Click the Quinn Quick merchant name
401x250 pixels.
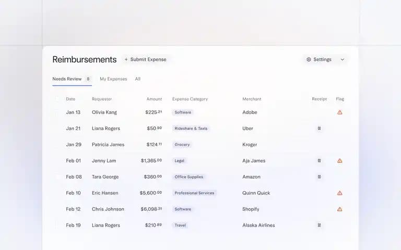[x=256, y=193]
